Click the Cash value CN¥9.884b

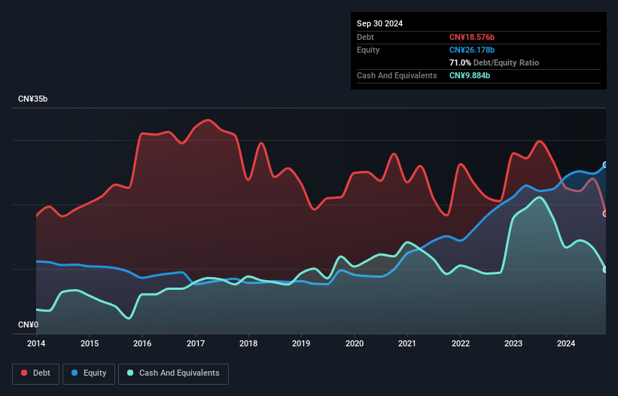(x=470, y=75)
